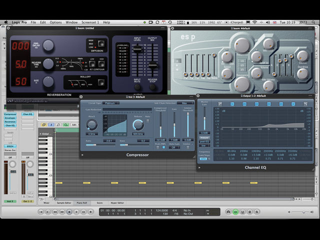
Task: Click the Play transport button
Action: click(76, 212)
